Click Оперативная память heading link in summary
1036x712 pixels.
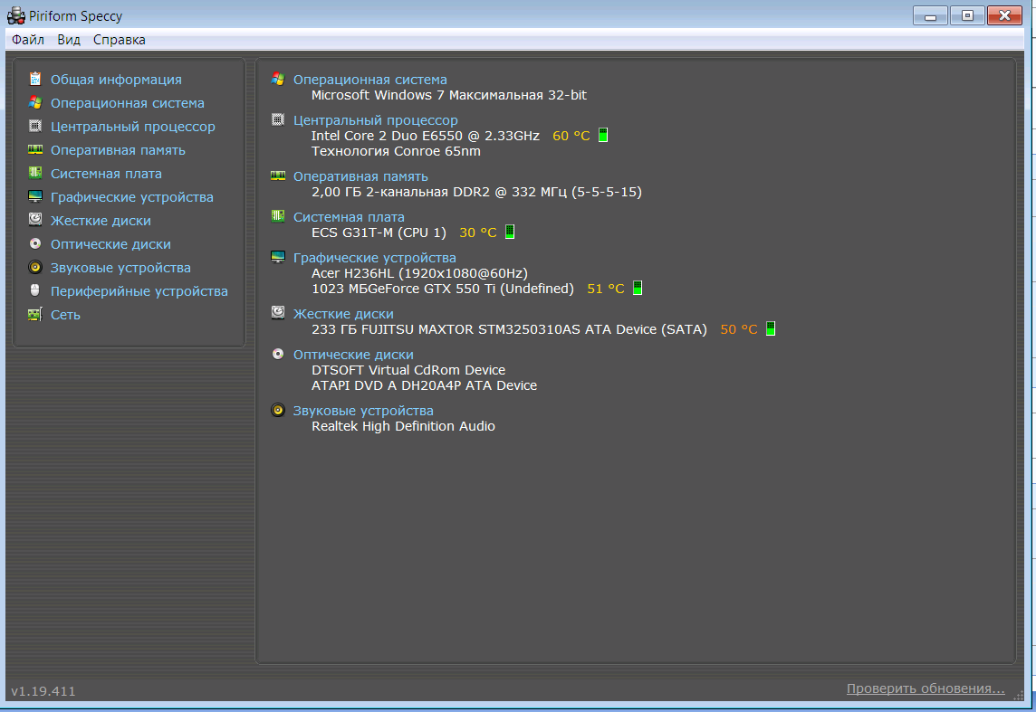point(360,176)
